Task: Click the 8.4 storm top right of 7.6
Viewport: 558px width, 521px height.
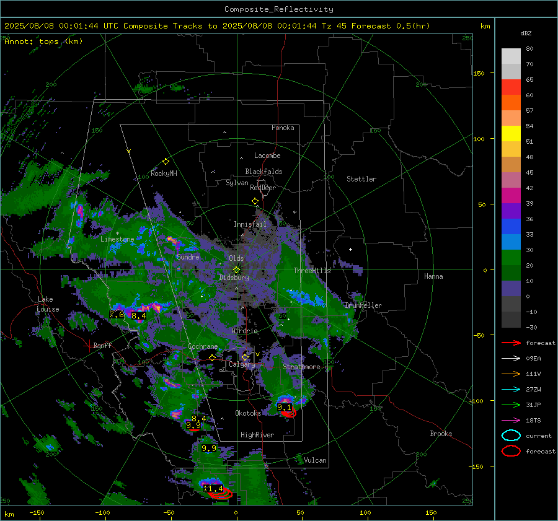Action: click(138, 315)
